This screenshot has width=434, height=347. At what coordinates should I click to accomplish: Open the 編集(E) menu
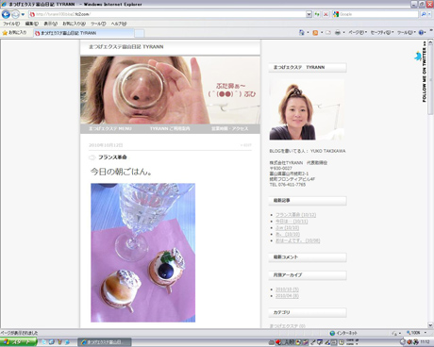click(32, 24)
